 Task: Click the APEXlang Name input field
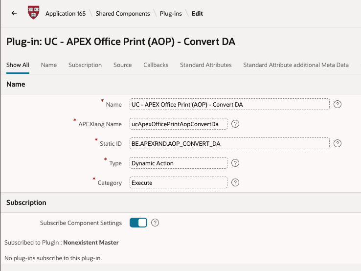click(179, 124)
